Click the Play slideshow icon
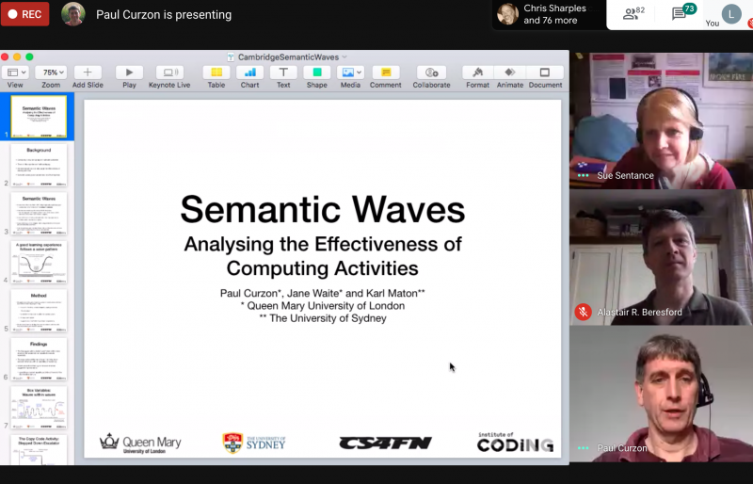Screen dimensions: 753x484 click(129, 73)
